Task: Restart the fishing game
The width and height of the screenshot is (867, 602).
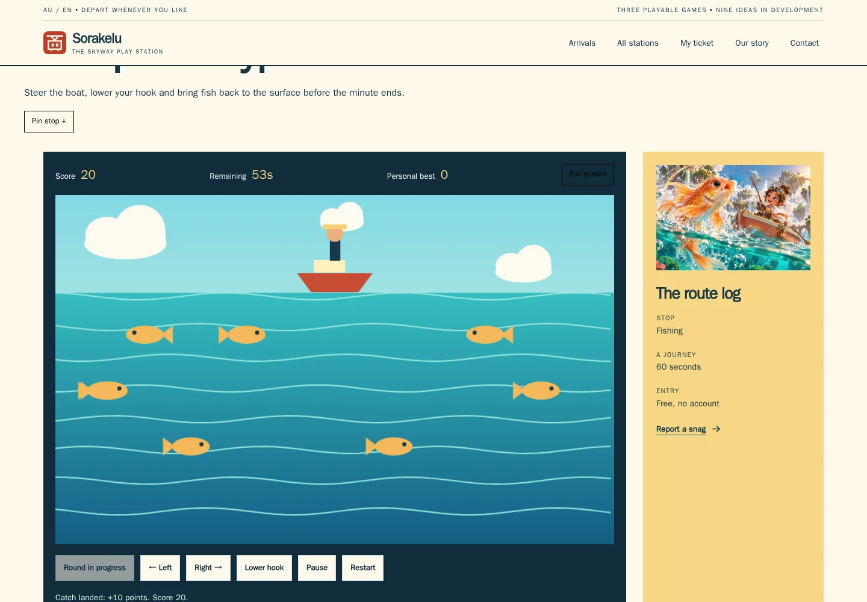Action: (362, 568)
